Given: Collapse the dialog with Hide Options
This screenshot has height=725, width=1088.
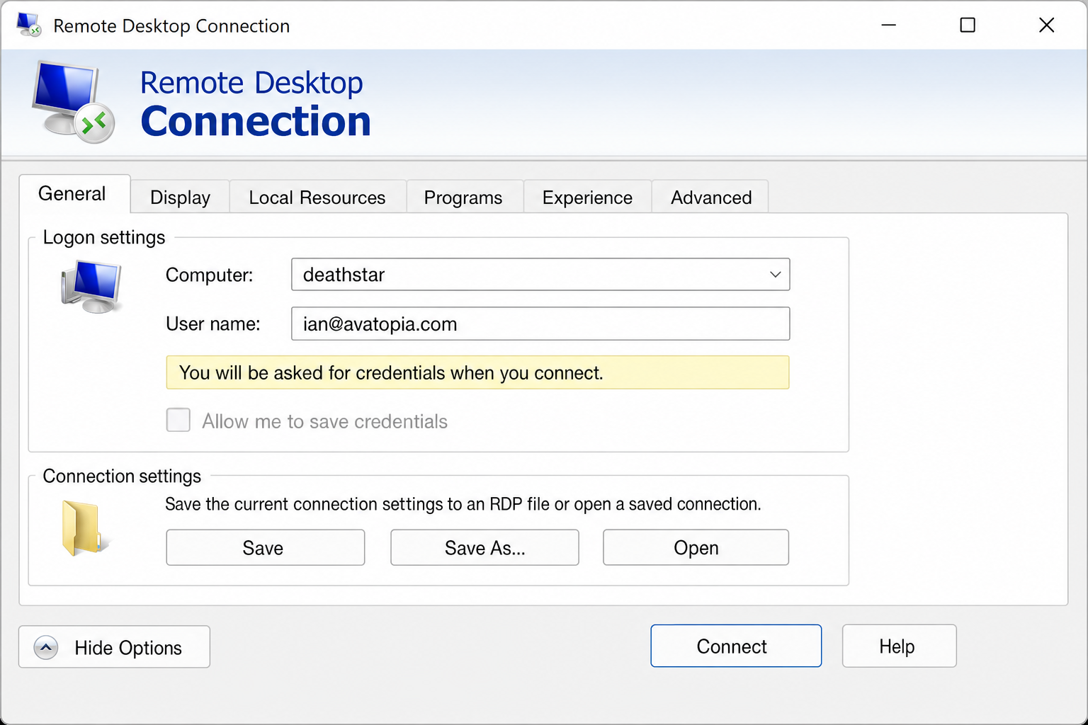Looking at the screenshot, I should (114, 646).
